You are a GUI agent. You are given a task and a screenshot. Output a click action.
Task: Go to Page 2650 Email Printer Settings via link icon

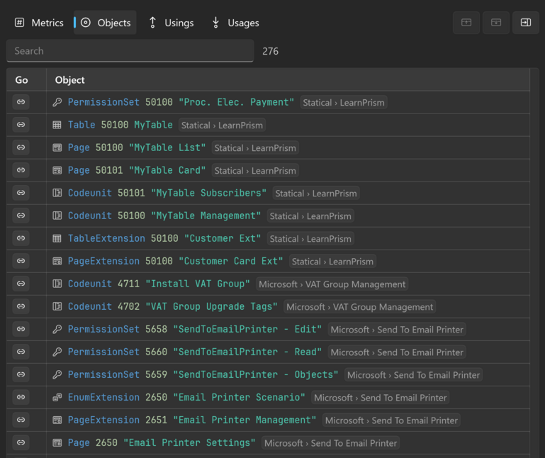(21, 442)
